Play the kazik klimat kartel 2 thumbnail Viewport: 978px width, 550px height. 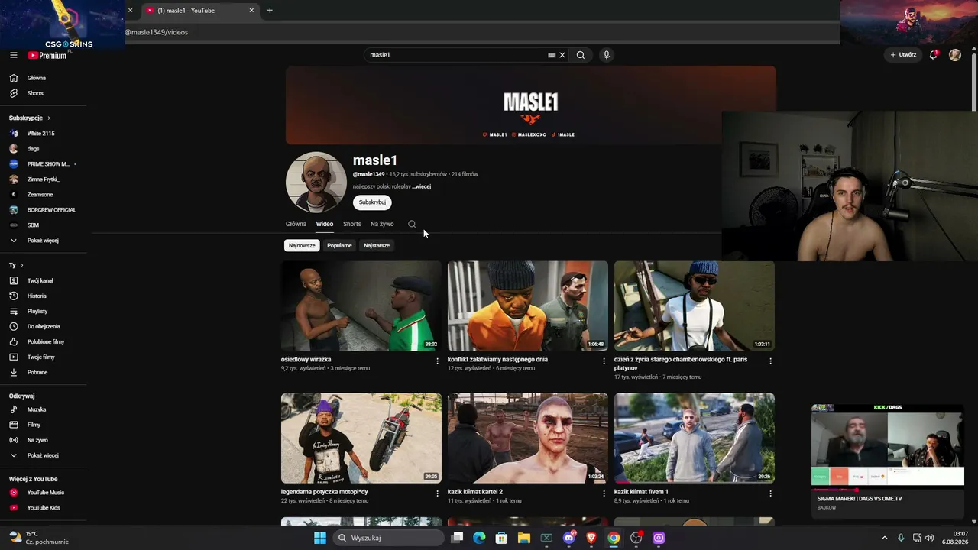(x=528, y=438)
